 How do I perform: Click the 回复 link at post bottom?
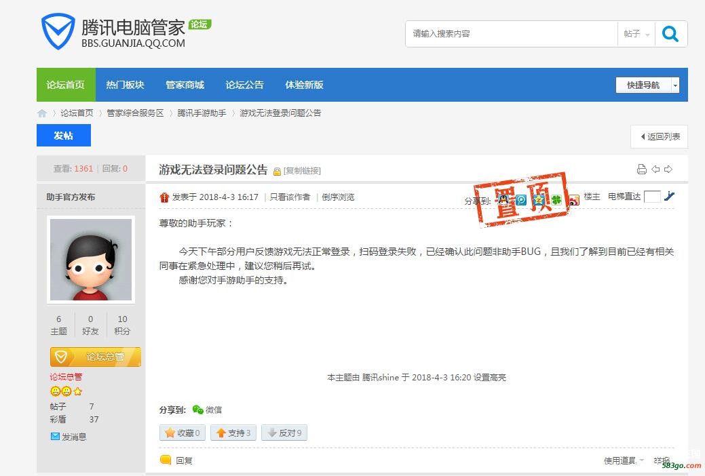click(x=184, y=460)
